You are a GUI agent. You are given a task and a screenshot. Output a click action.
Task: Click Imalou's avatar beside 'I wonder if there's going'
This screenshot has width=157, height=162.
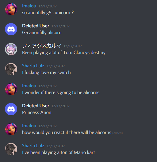click(x=11, y=89)
